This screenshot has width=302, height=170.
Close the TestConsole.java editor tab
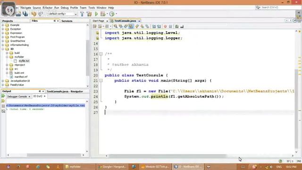(x=139, y=21)
